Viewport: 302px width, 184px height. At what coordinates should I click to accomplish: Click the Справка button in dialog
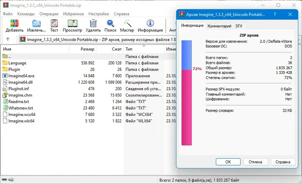click(x=283, y=162)
